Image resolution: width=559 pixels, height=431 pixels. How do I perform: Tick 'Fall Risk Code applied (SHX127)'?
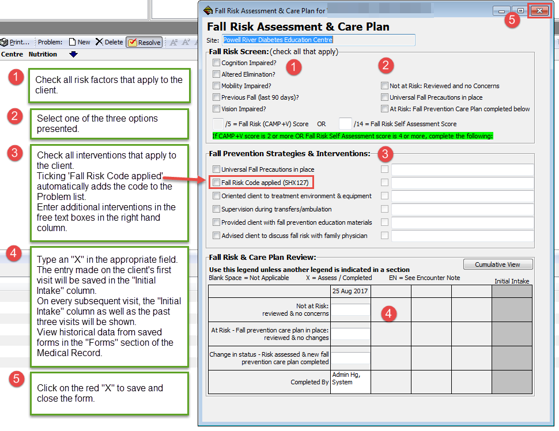tap(216, 182)
